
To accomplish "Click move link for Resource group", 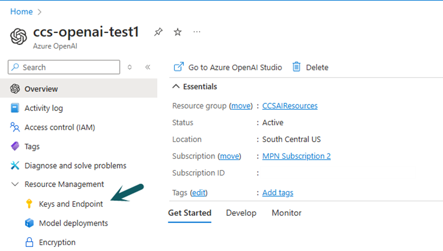I will [x=241, y=106].
